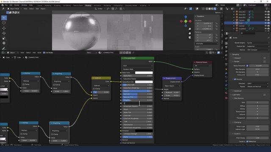Screen dimensions: 271x152
Task: Collapse Material Output node header
Action: [x=195, y=62]
